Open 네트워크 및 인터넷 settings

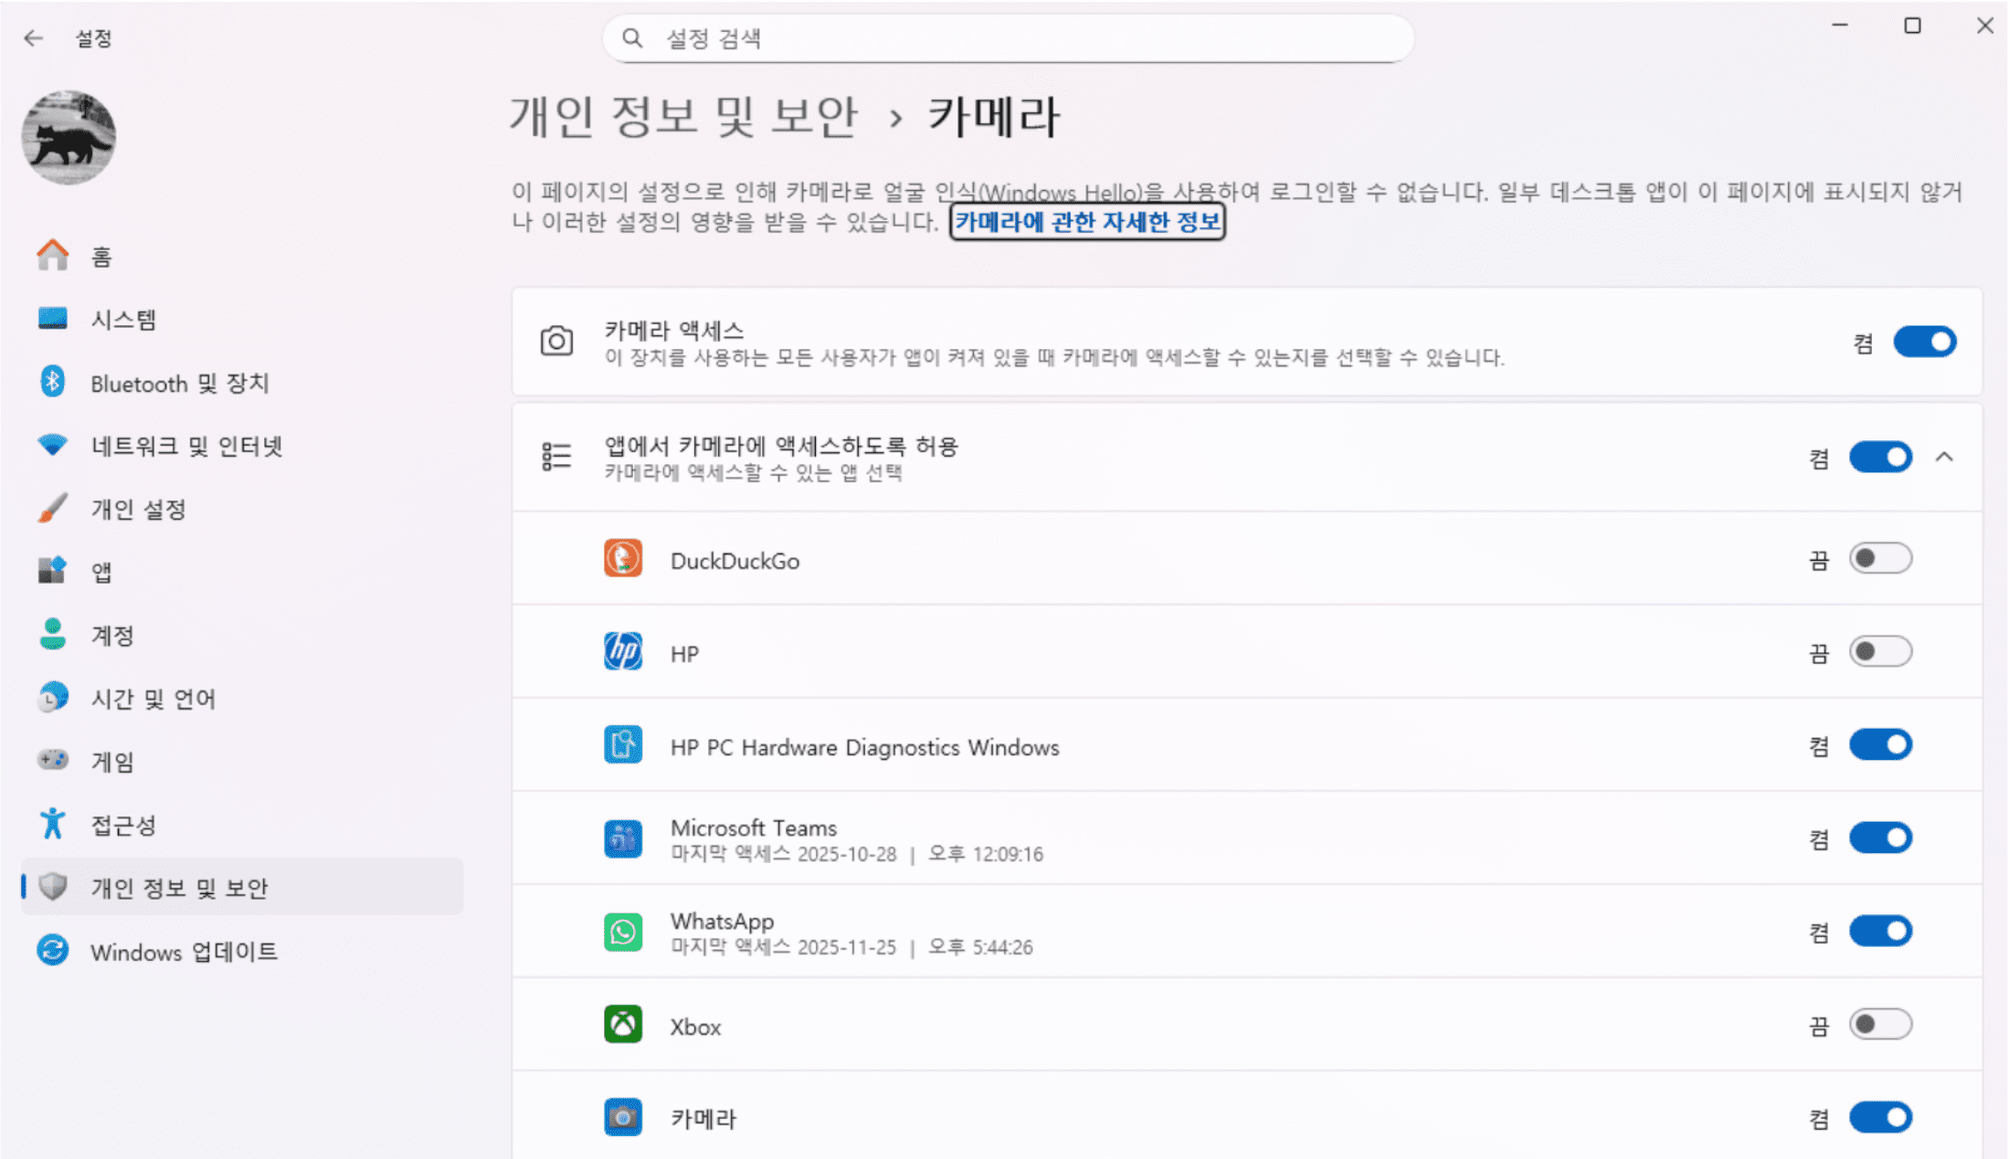pos(186,446)
